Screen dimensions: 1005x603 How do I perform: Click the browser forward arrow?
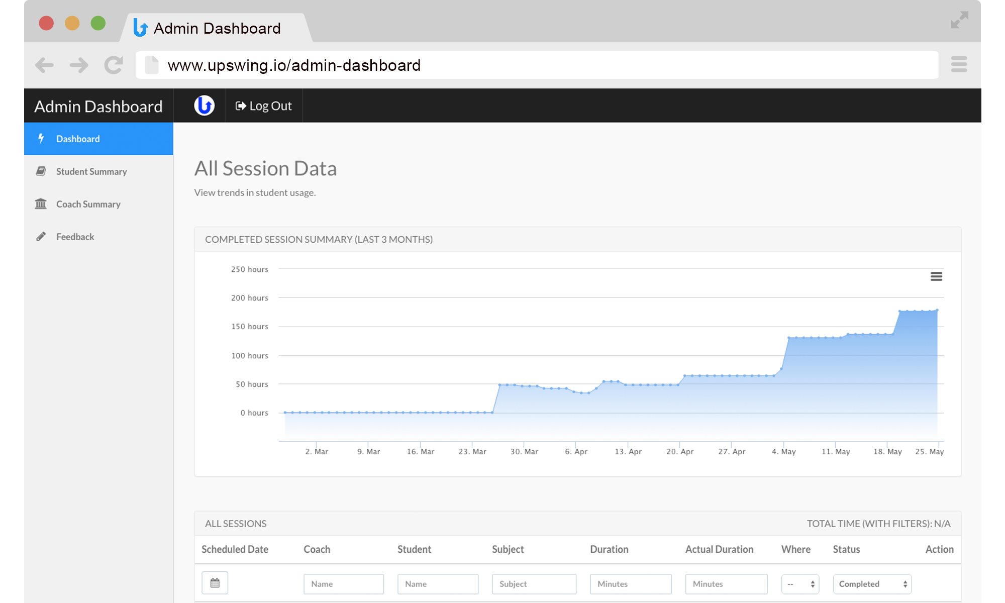(x=79, y=65)
